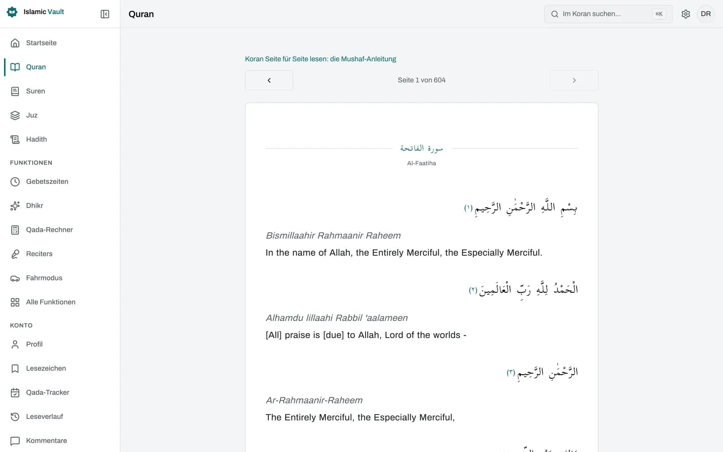Click the Islamic Vault logo icon
This screenshot has height=452, width=723.
(12, 12)
